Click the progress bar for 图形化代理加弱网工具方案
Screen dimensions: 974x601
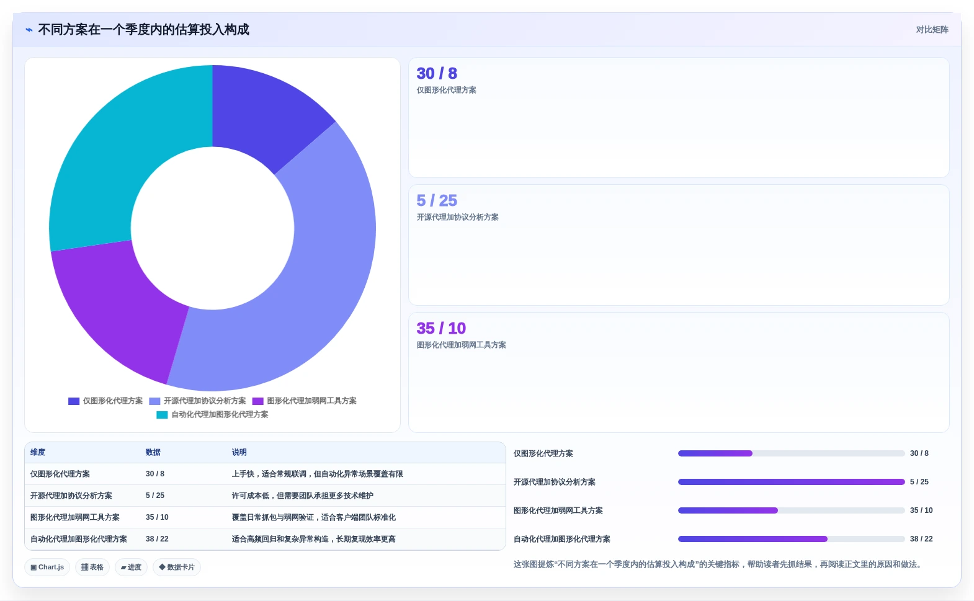(791, 510)
